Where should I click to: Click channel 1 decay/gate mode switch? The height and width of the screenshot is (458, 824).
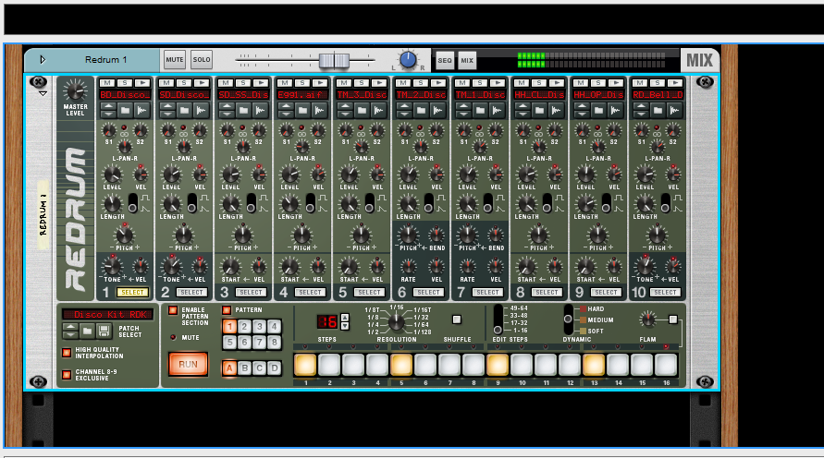pos(132,203)
